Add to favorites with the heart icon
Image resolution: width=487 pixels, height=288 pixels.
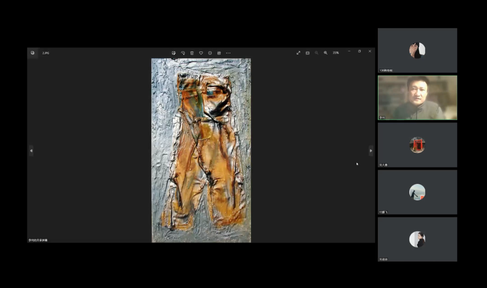coord(201,53)
